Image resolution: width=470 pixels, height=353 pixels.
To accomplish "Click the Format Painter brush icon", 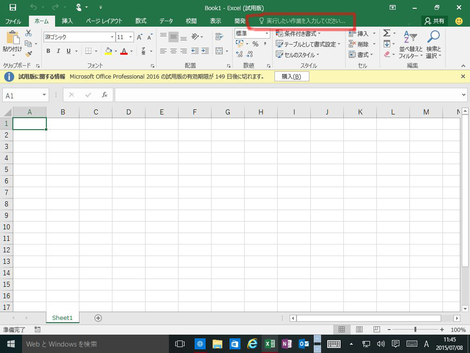I will 28,54.
